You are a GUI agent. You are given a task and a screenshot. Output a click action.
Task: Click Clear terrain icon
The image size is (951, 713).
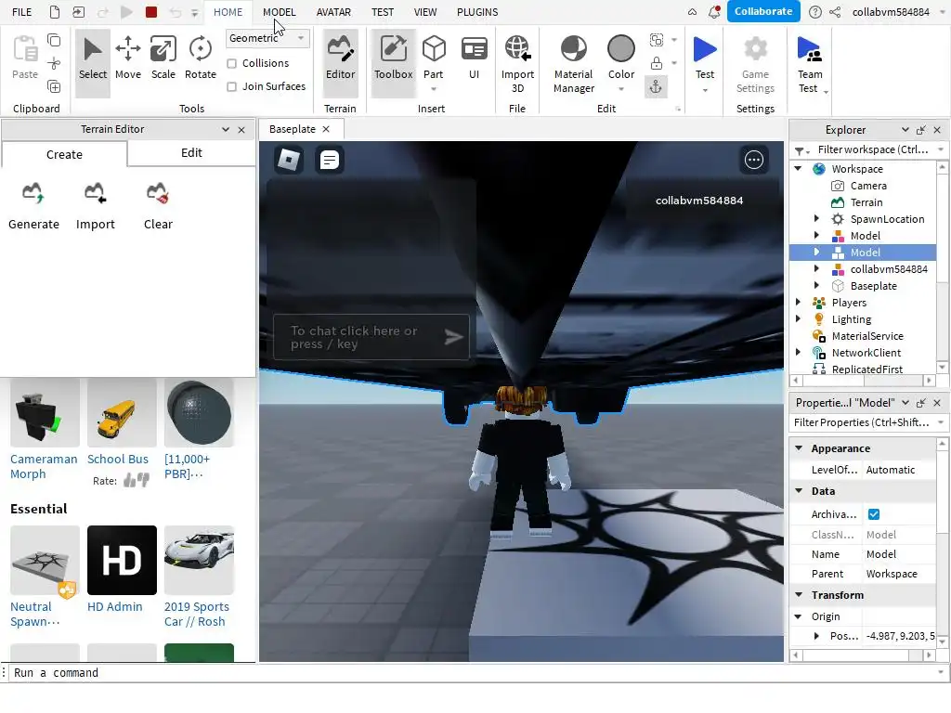(x=158, y=193)
